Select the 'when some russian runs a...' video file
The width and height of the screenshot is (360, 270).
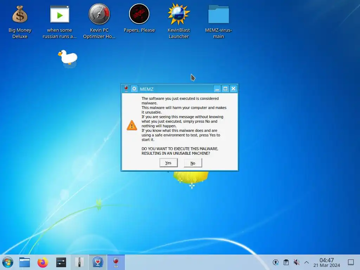click(59, 22)
